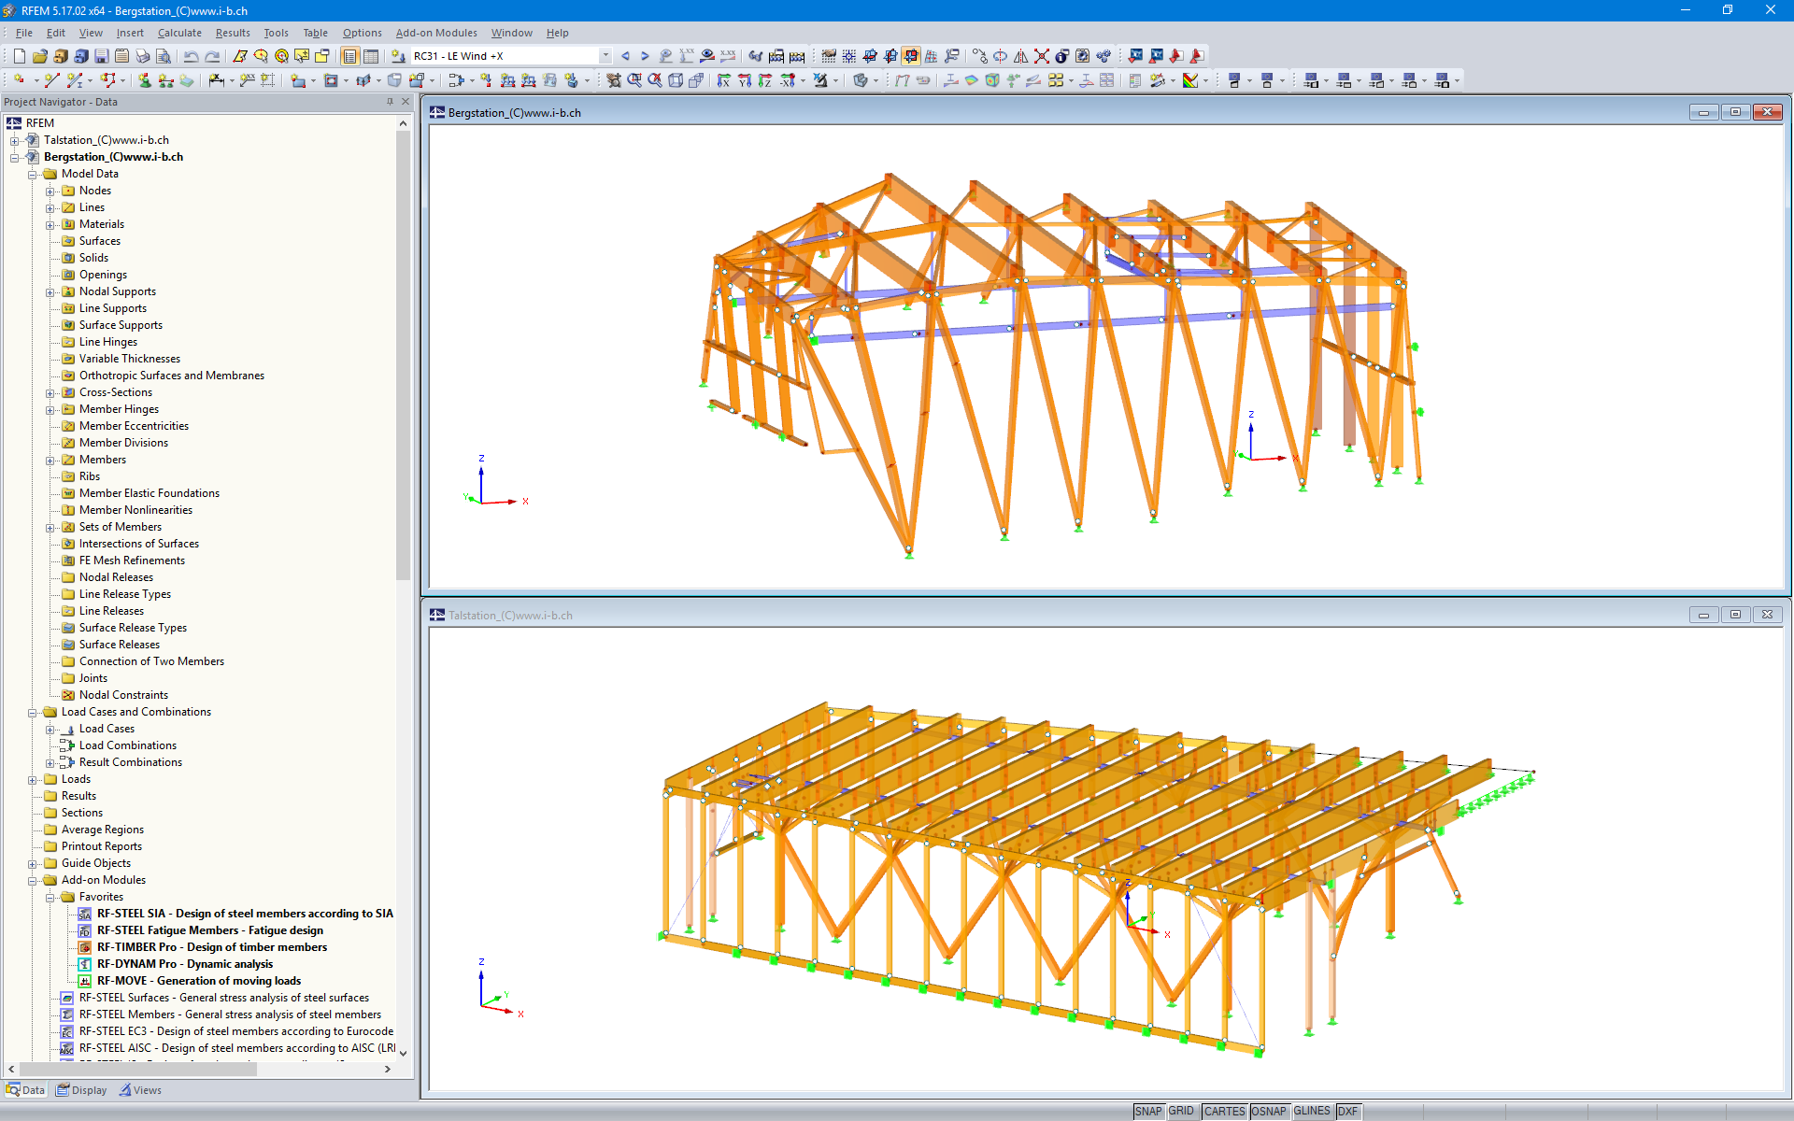Launch RF-TIMBER Pro from Favorites

pos(211,947)
